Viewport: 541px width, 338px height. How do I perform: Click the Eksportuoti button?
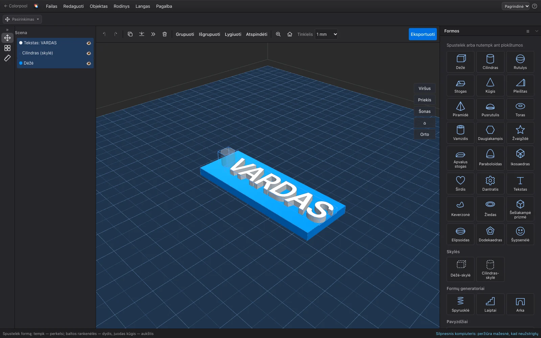(423, 34)
